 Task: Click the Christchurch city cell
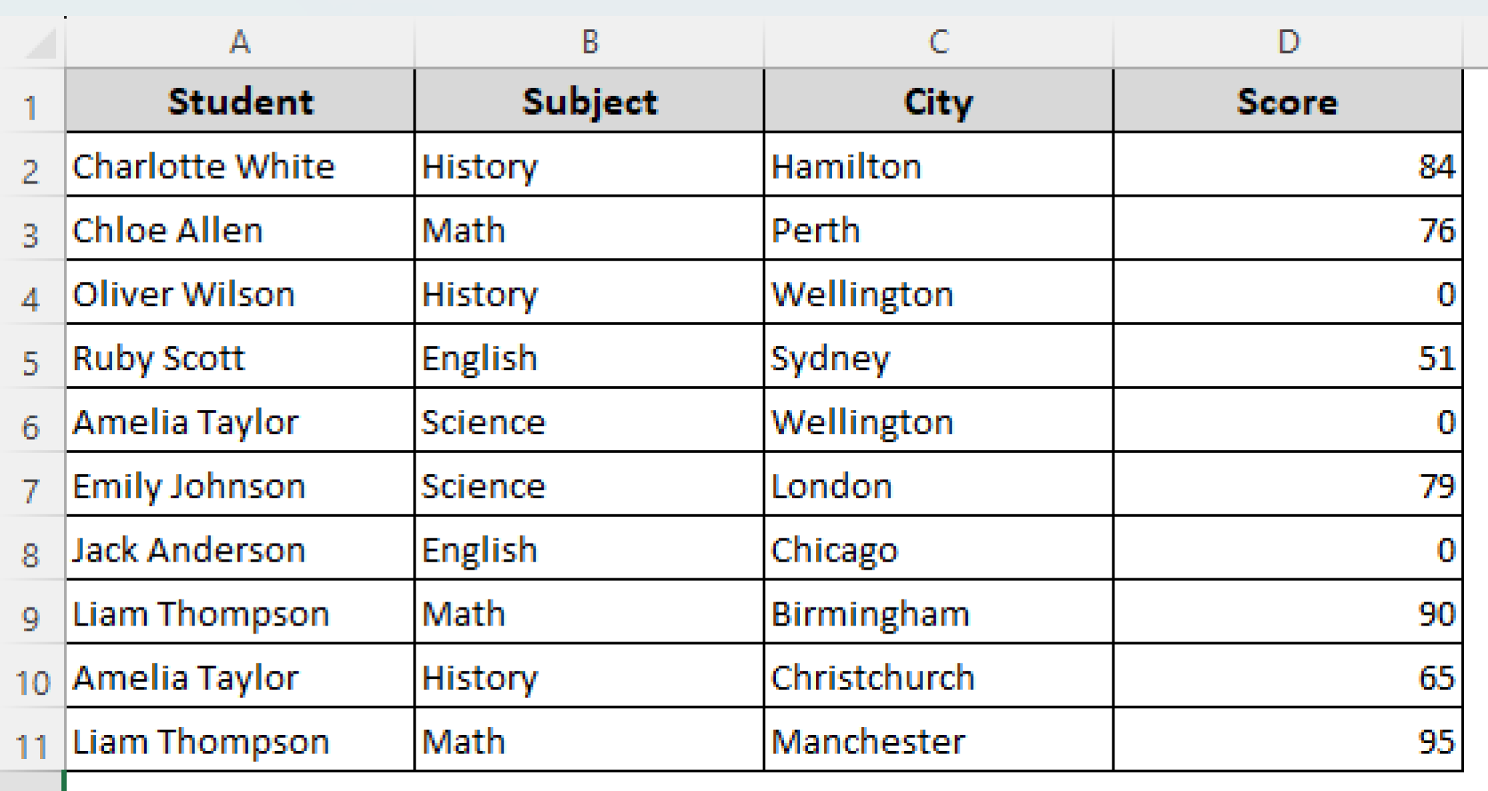tap(937, 676)
